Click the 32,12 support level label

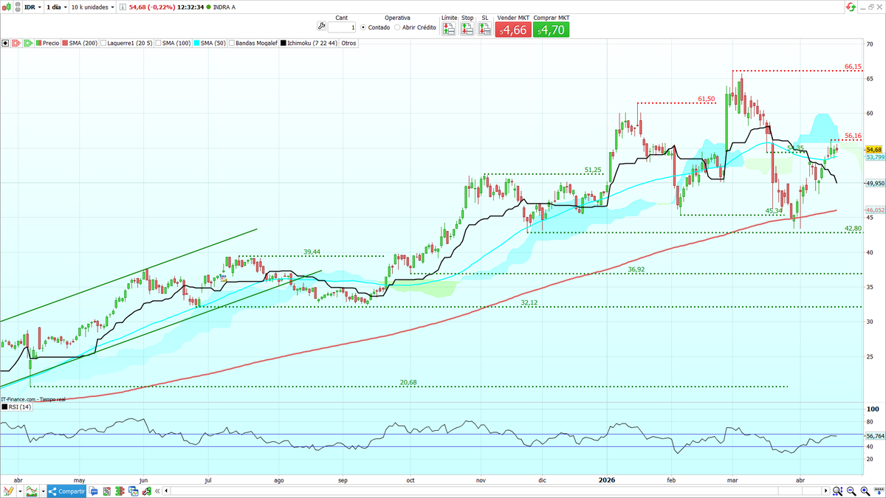click(x=529, y=303)
